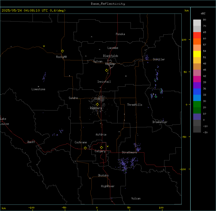Screen dimensions: 216x211
Task: Select the yellow V marker northwest of RockyMH
Action: (44, 46)
